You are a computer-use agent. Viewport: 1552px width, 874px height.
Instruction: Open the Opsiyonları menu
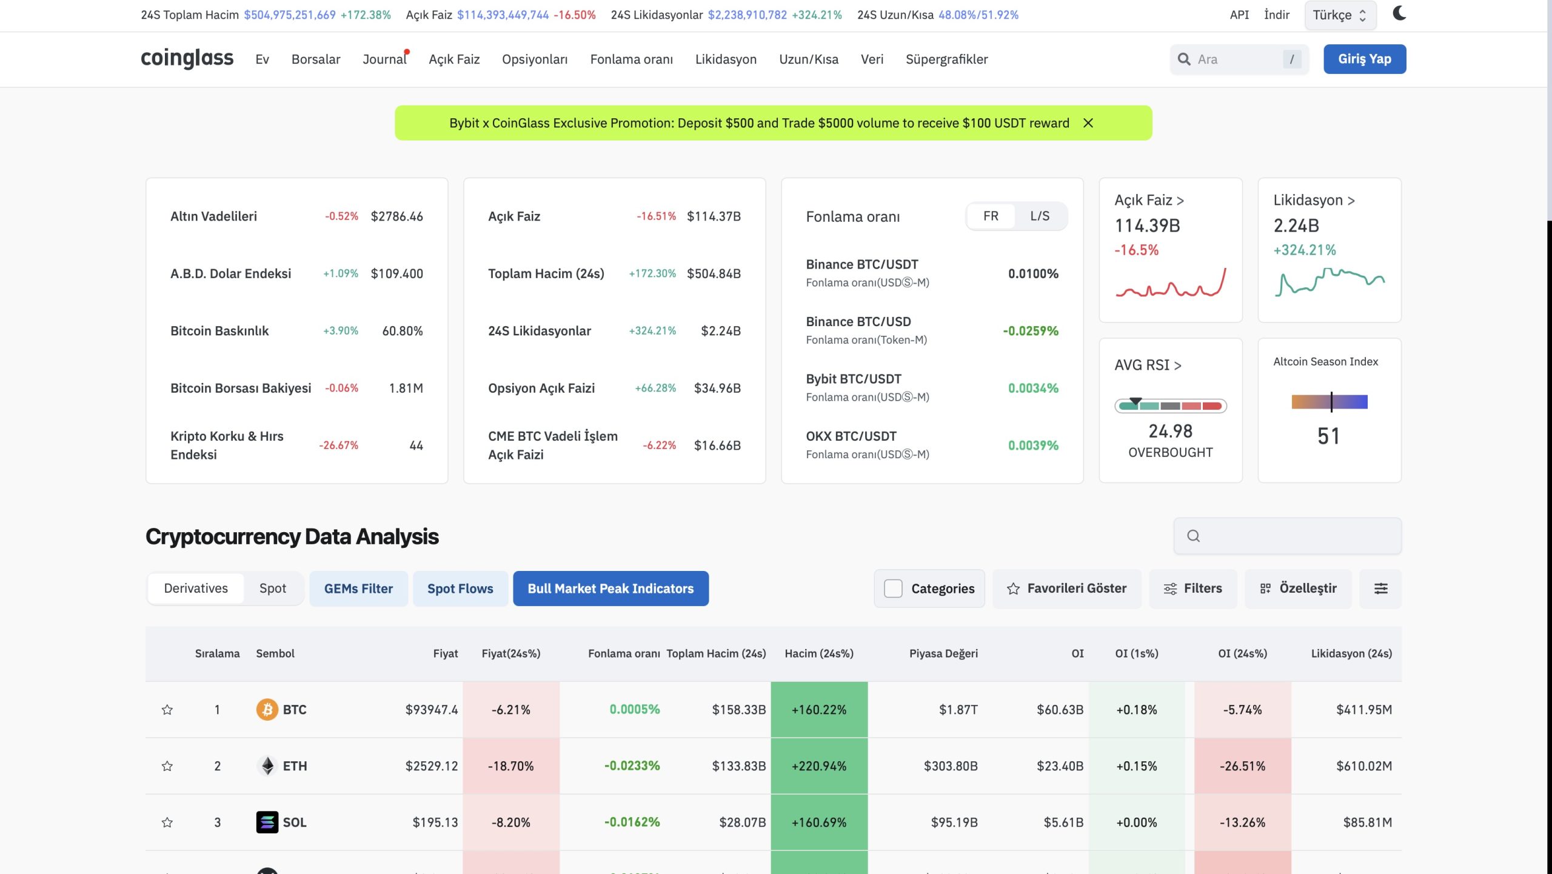[x=535, y=59]
